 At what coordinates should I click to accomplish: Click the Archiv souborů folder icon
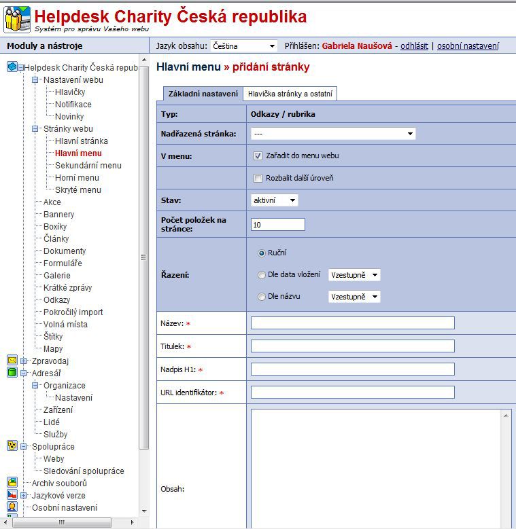tap(12, 482)
